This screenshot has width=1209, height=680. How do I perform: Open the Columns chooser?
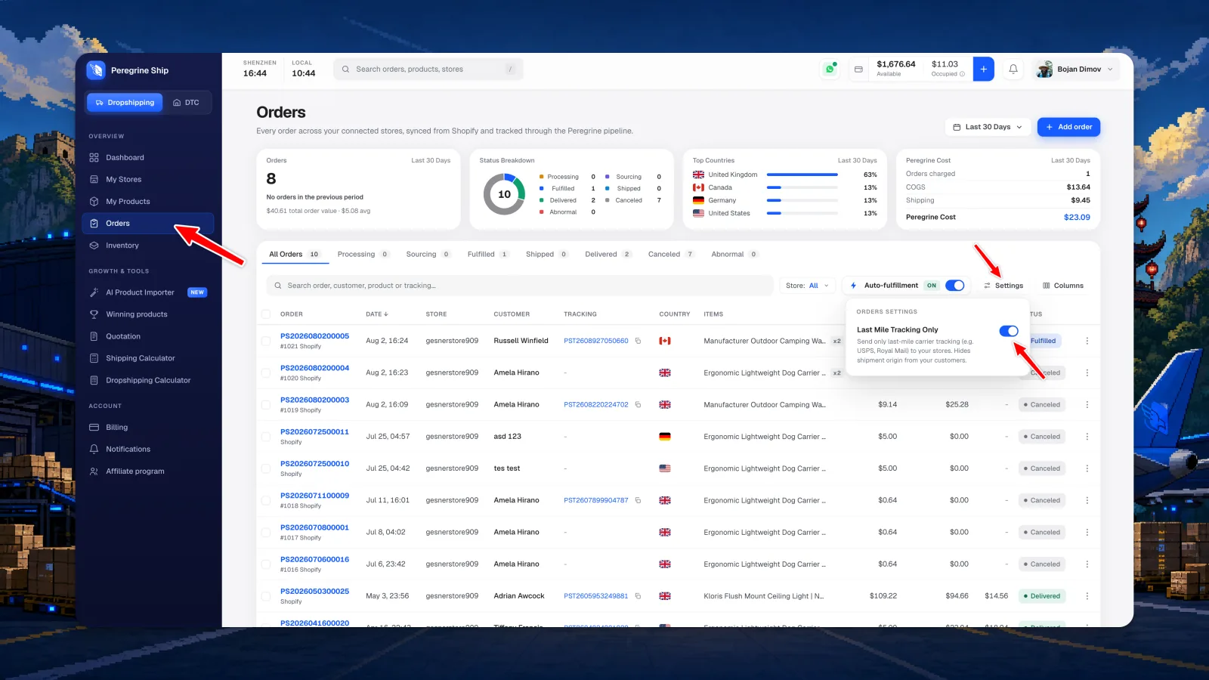point(1063,286)
